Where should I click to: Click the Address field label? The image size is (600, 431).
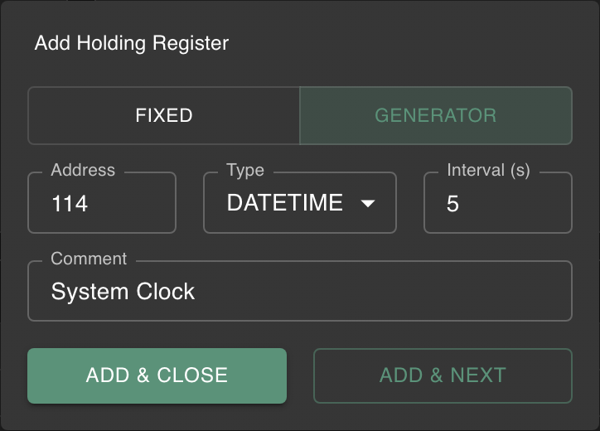(83, 171)
